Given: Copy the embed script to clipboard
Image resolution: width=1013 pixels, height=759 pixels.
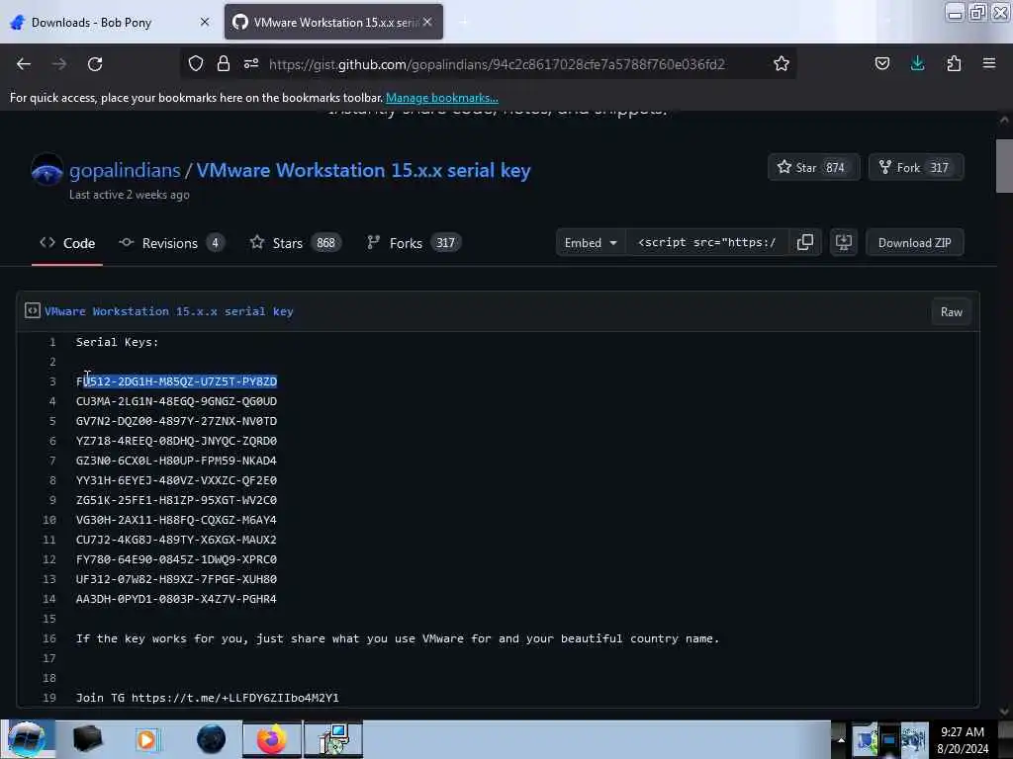Looking at the screenshot, I should coord(805,243).
